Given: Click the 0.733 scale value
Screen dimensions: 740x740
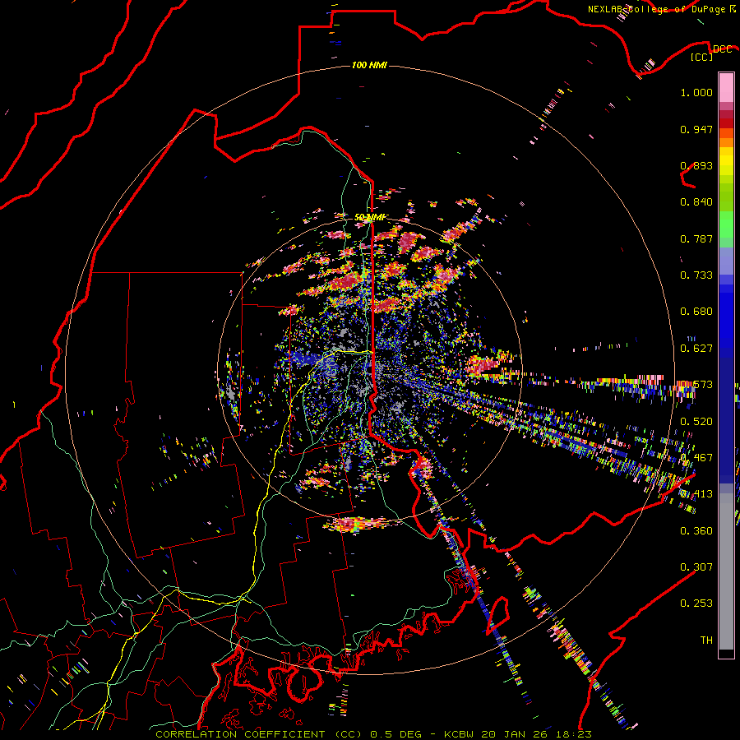Looking at the screenshot, I should 696,275.
